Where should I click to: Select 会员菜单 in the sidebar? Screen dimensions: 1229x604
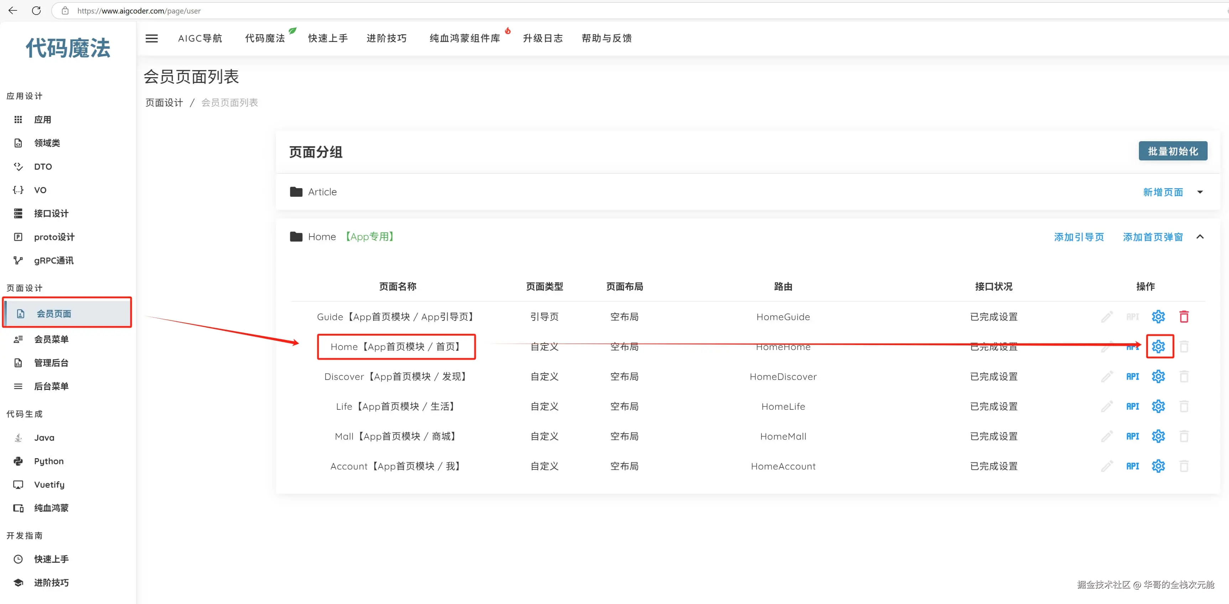(51, 339)
